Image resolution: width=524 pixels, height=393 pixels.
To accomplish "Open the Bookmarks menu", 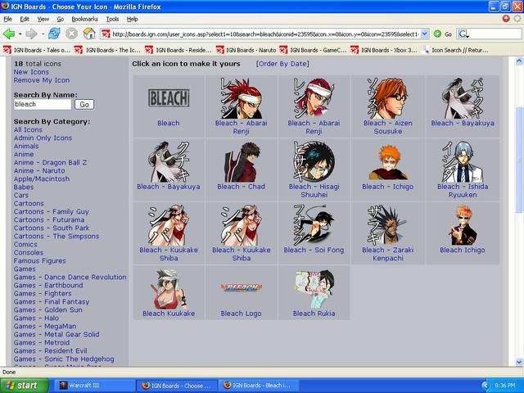I will coord(84,19).
